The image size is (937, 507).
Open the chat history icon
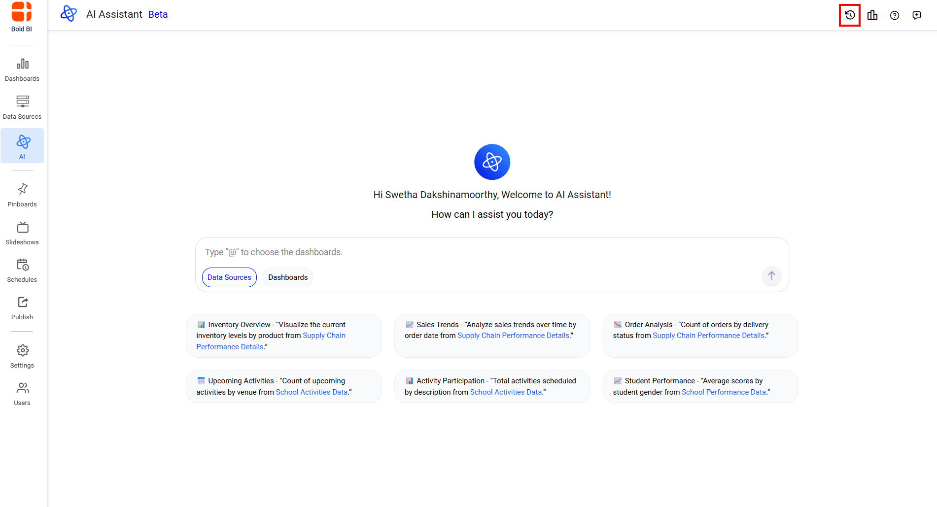tap(849, 15)
